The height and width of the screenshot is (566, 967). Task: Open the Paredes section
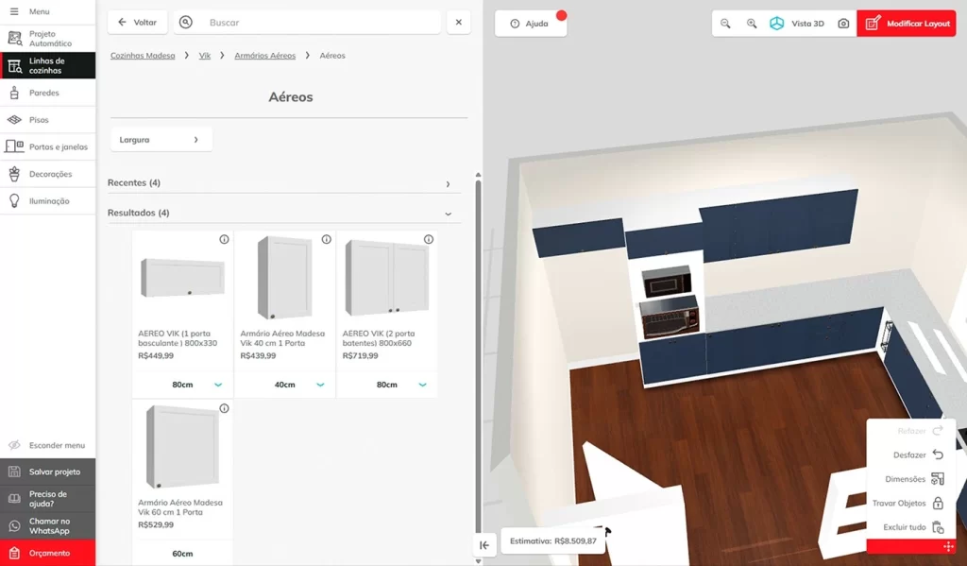click(47, 93)
